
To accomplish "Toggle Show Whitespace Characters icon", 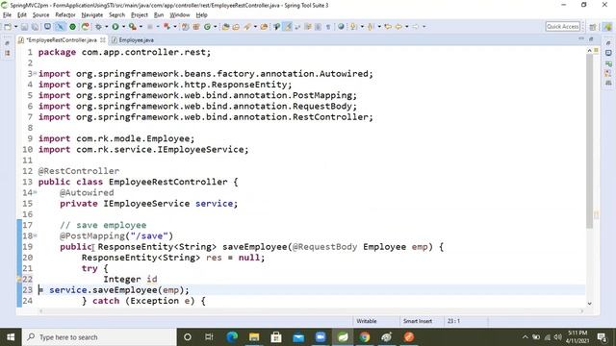I will tap(328, 27).
